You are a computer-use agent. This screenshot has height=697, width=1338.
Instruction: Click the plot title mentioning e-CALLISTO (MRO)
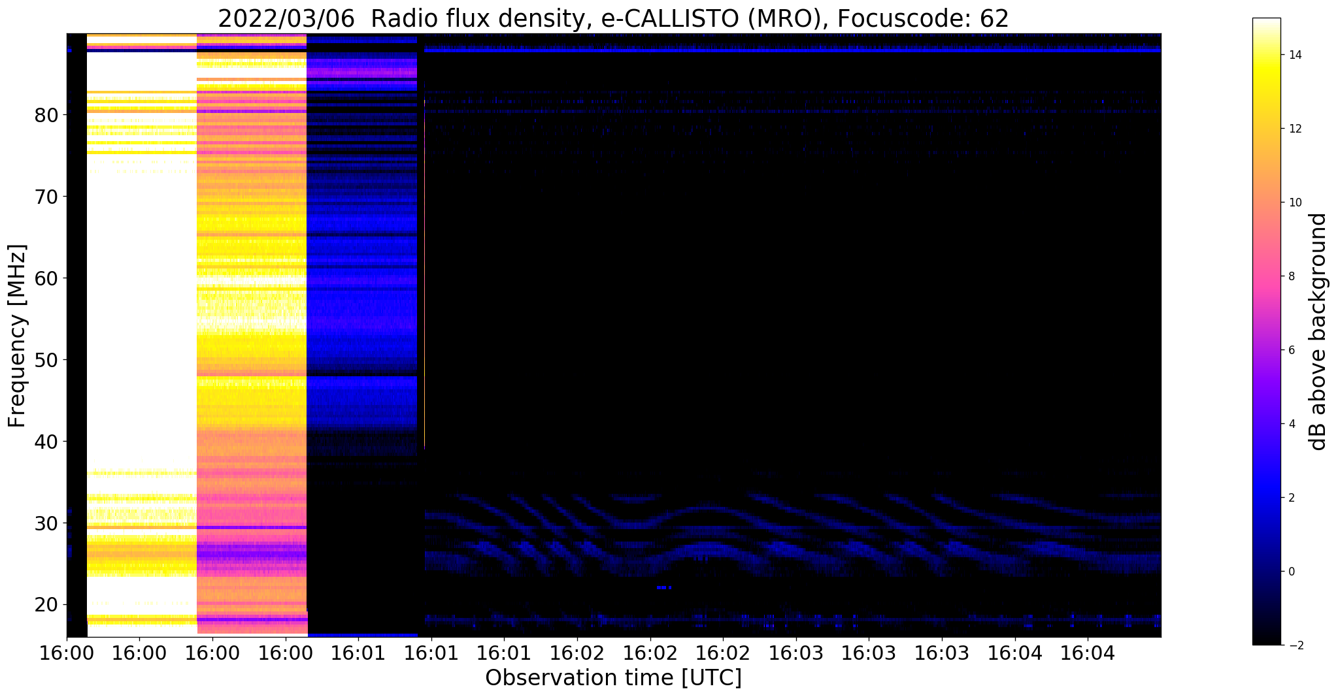point(613,19)
